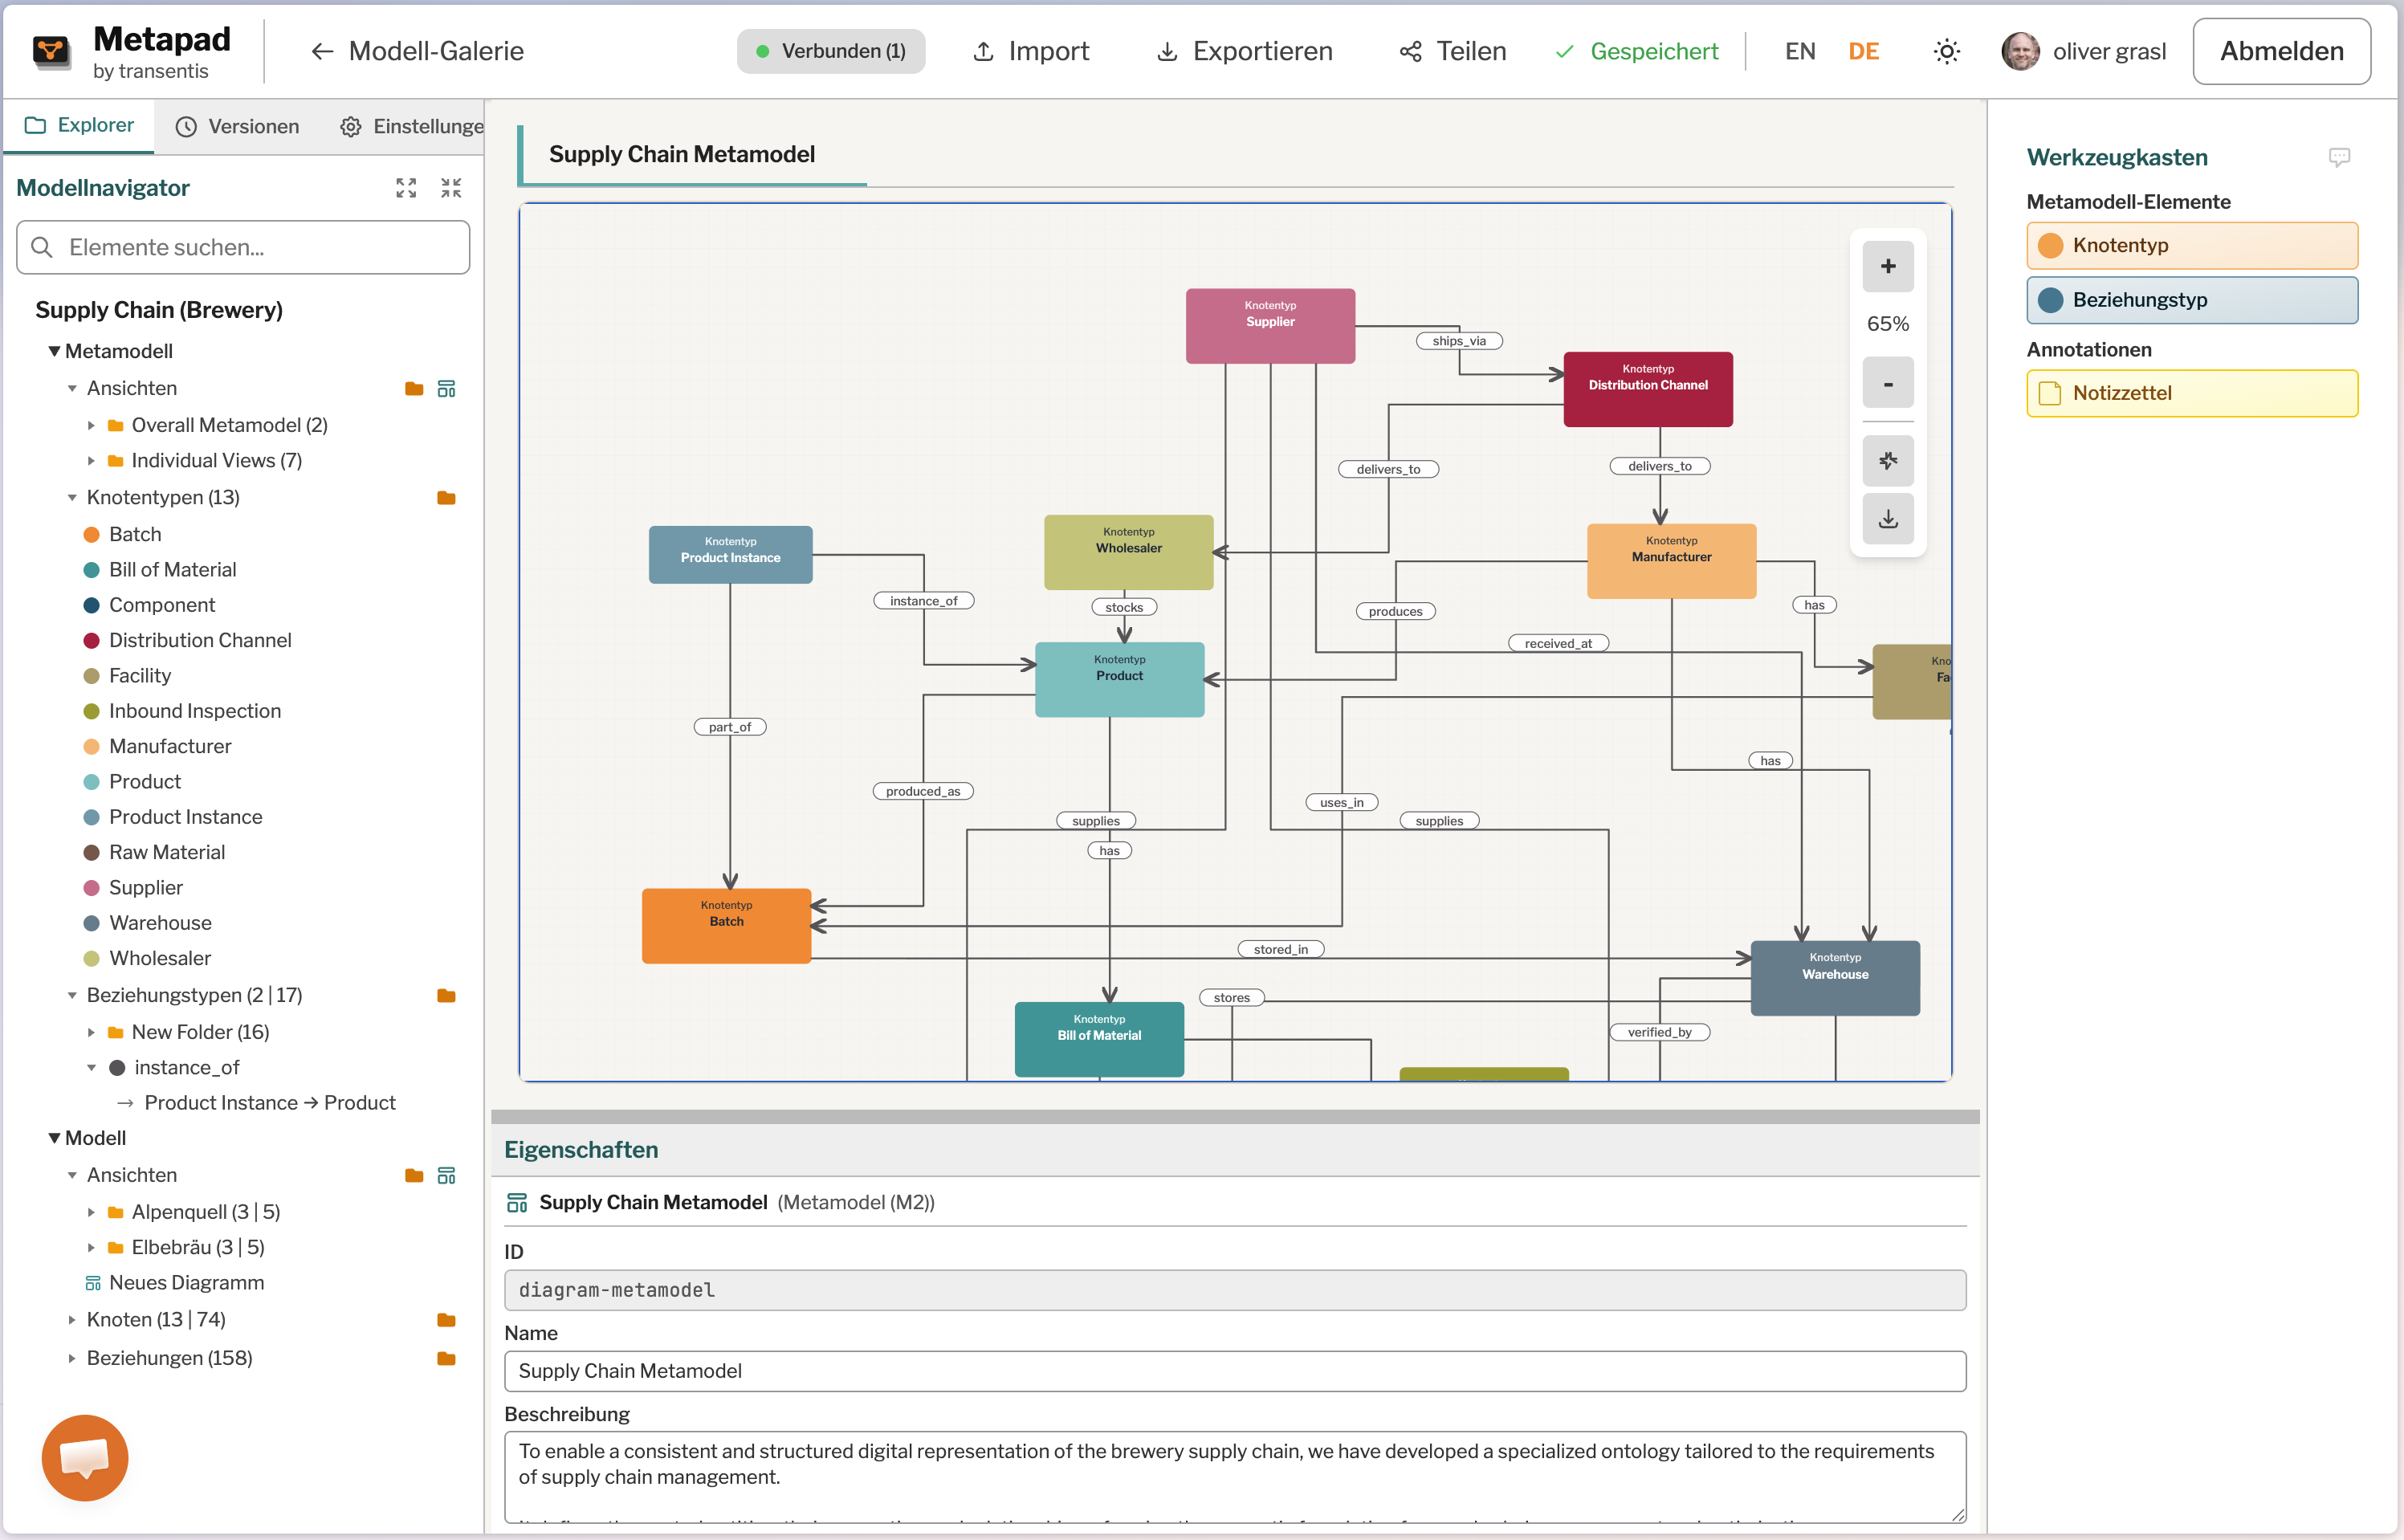This screenshot has height=1540, width=2404.
Task: Switch language to DE
Action: coord(1863,51)
